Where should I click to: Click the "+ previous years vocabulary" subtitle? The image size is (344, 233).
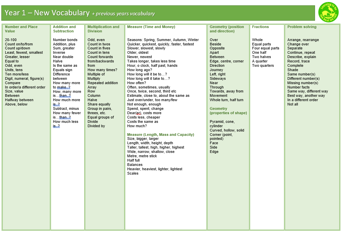point(123,14)
